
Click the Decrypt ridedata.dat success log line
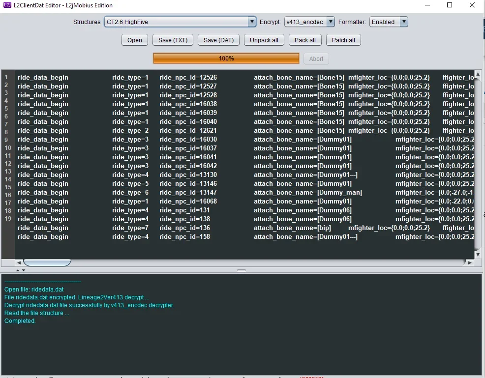pyautogui.click(x=90, y=305)
